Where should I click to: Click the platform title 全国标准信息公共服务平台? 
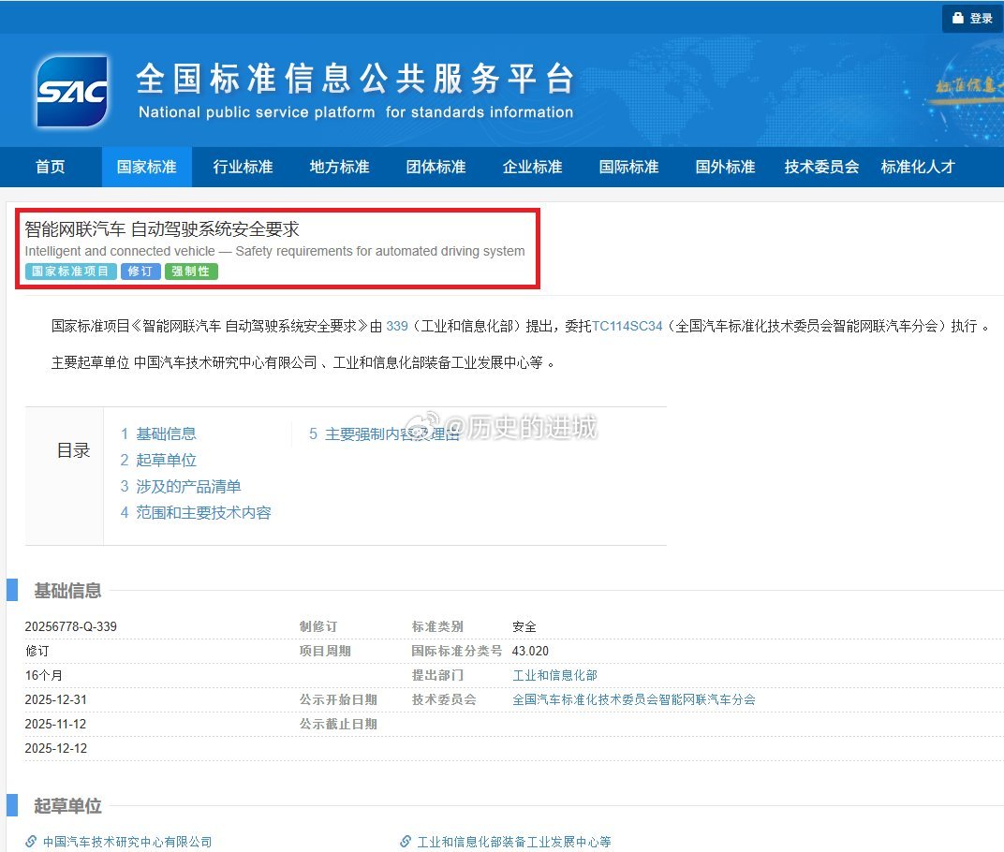(x=355, y=79)
